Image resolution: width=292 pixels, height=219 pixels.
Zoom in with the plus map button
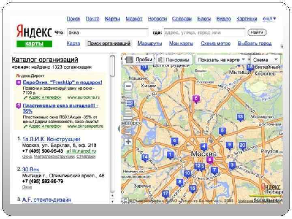128,142
